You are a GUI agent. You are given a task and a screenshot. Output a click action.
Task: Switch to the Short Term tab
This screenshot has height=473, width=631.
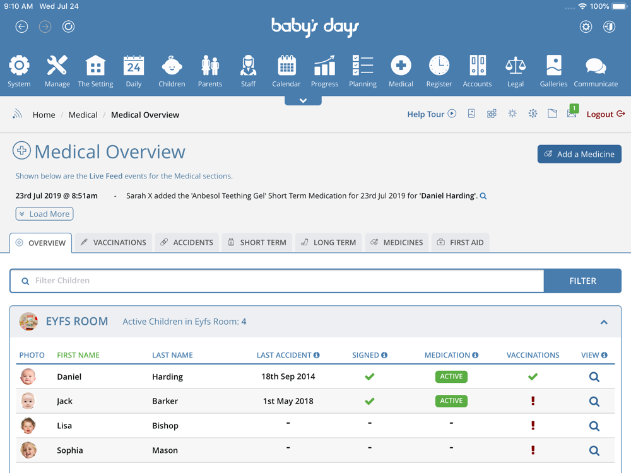[257, 243]
